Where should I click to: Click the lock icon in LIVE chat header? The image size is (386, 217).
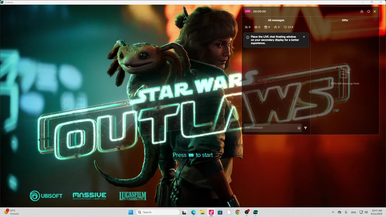362,11
